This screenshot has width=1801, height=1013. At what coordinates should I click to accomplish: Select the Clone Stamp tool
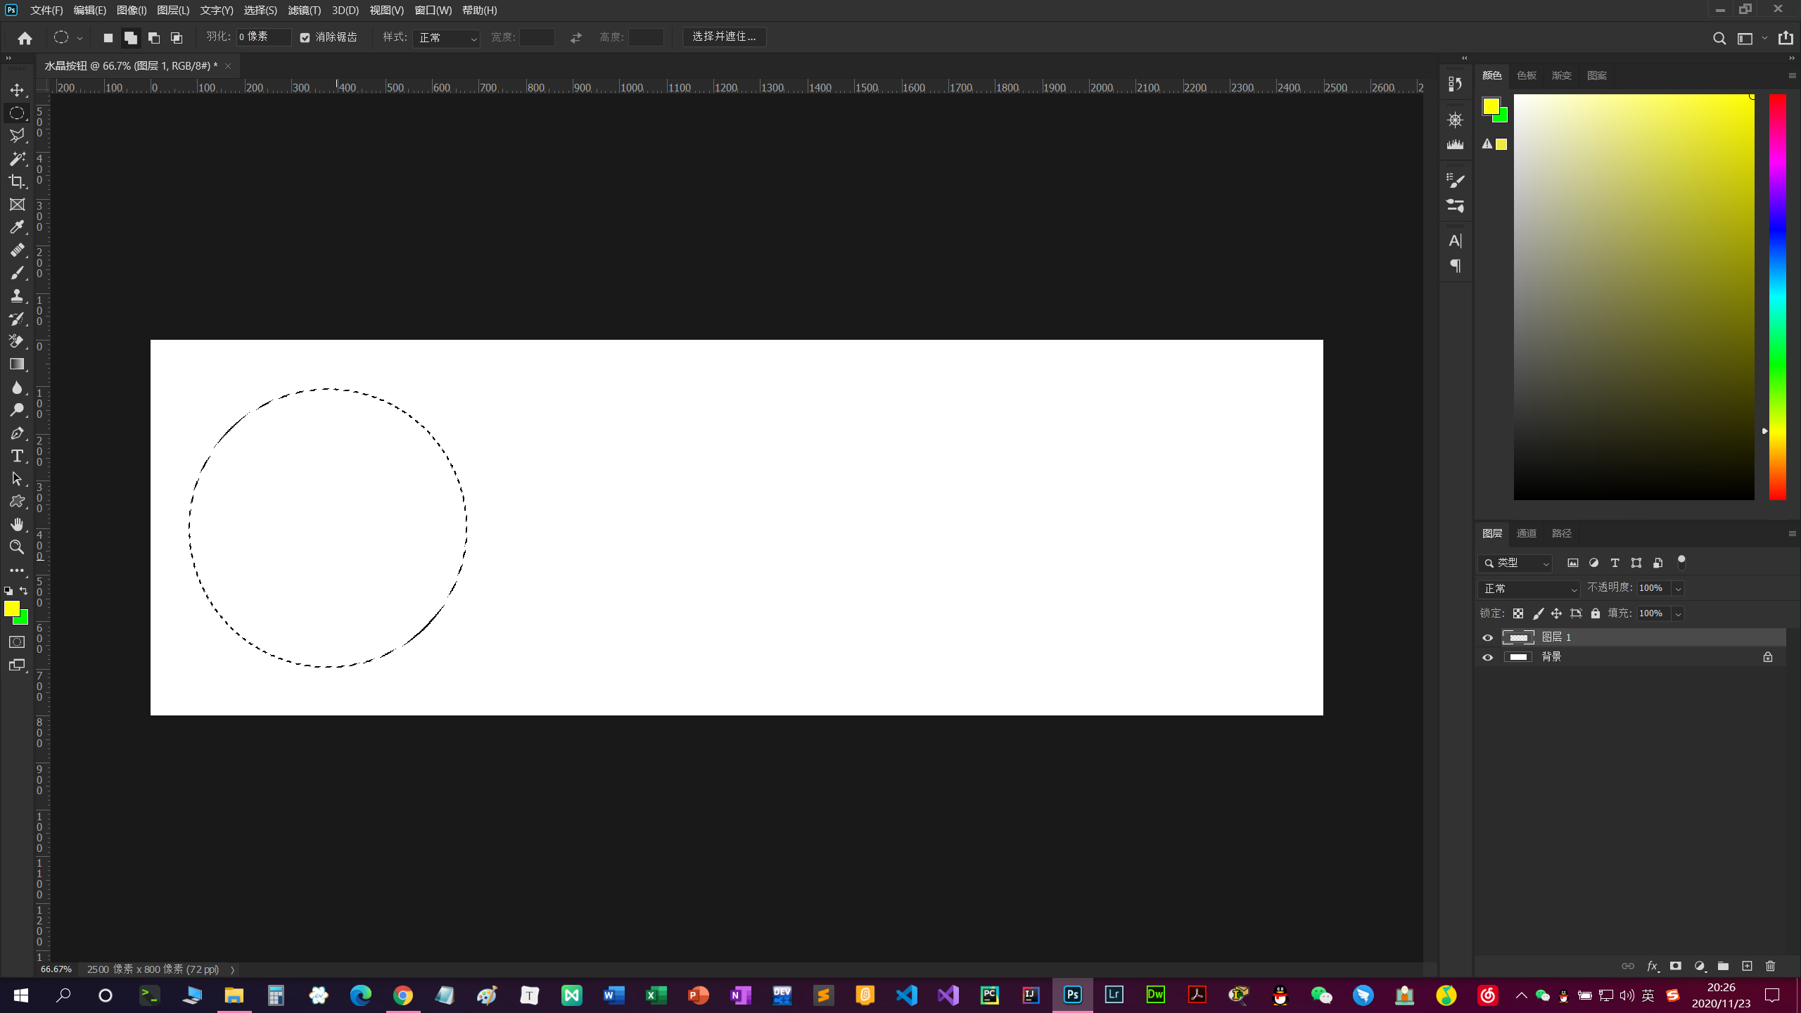17,295
